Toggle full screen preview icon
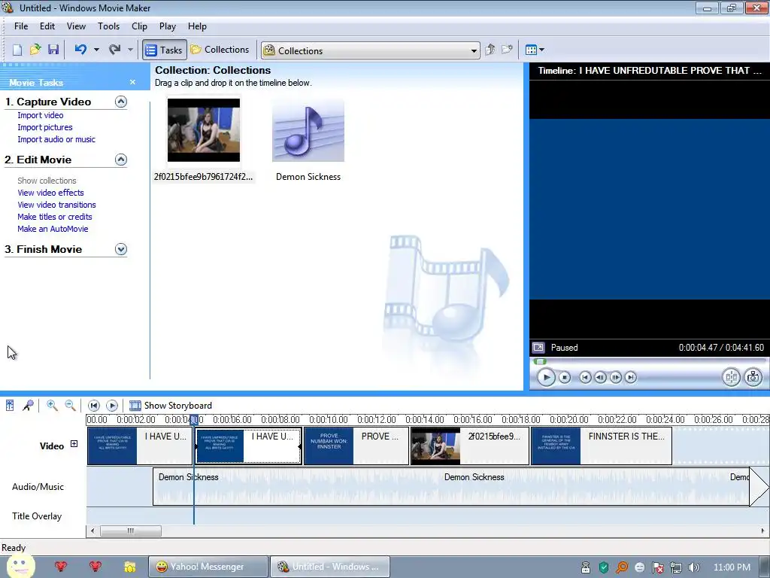Viewport: 770px width, 578px height. point(538,348)
